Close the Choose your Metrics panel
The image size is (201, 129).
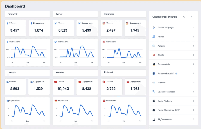[192, 17]
